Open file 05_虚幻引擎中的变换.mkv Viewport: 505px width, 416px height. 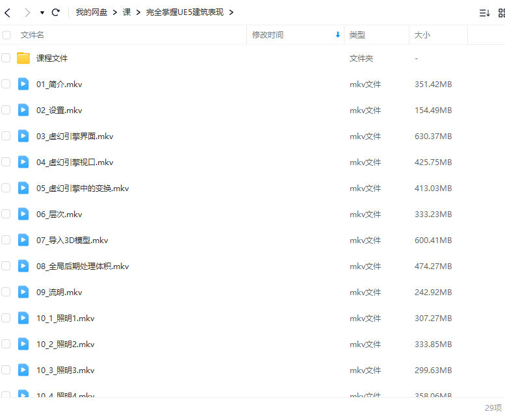coord(83,188)
